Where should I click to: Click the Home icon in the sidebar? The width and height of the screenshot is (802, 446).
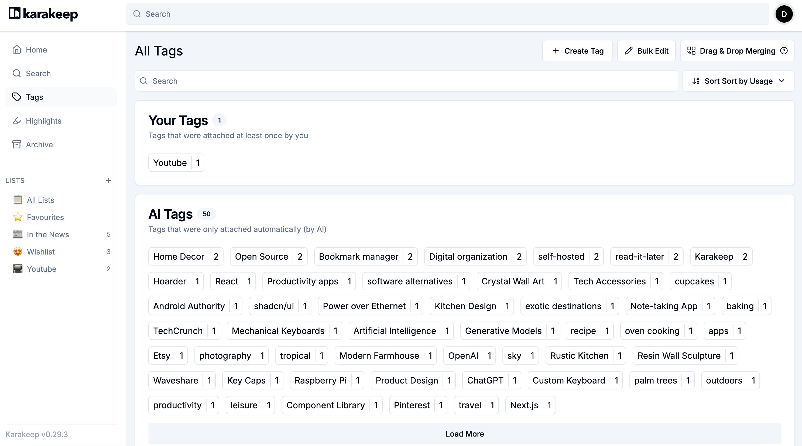pyautogui.click(x=17, y=50)
